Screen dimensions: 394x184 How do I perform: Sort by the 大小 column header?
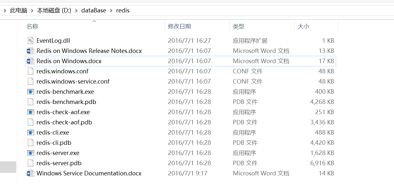click(303, 26)
